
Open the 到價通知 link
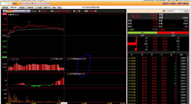click(185, 3)
